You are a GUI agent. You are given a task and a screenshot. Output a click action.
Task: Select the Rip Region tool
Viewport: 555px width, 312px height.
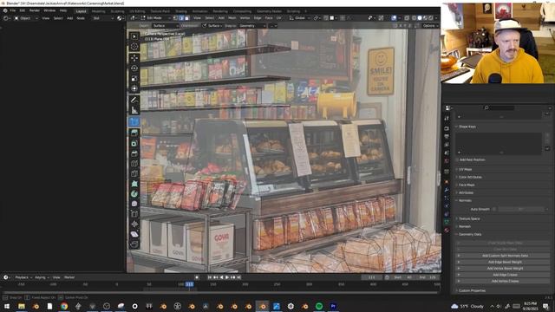134,244
